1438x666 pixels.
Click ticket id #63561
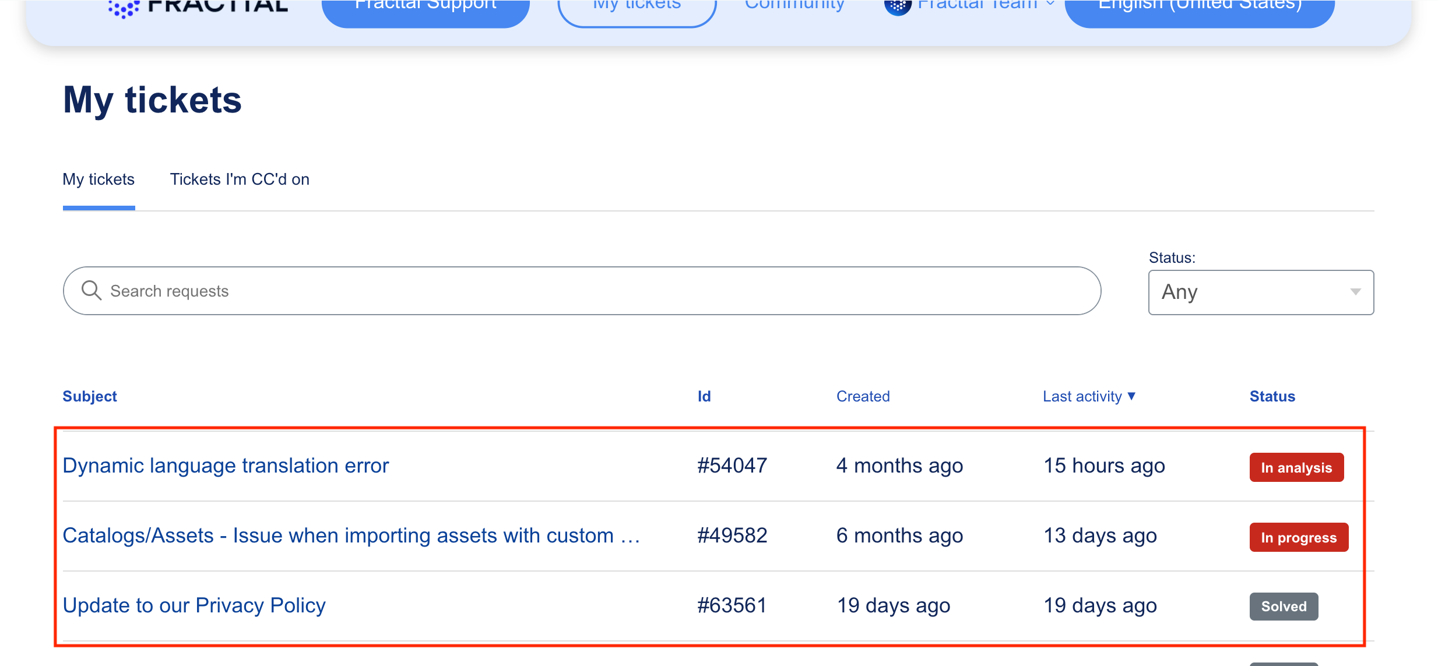[x=732, y=605]
